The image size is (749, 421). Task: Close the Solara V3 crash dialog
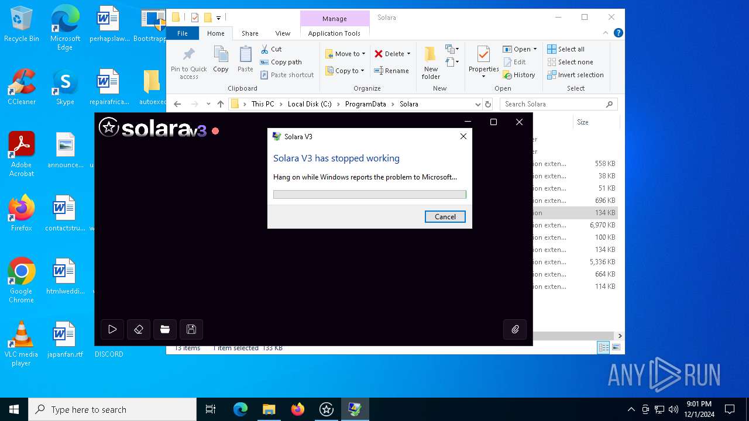463,136
